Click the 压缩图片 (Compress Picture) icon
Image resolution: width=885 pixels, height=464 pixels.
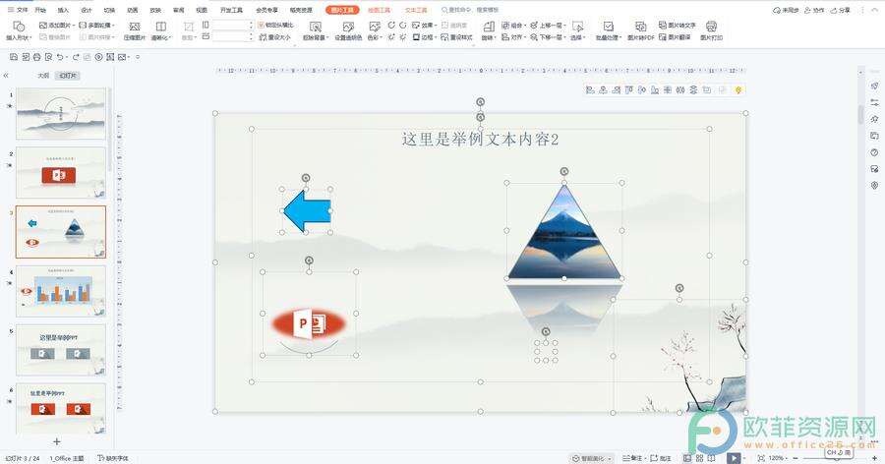click(x=134, y=30)
